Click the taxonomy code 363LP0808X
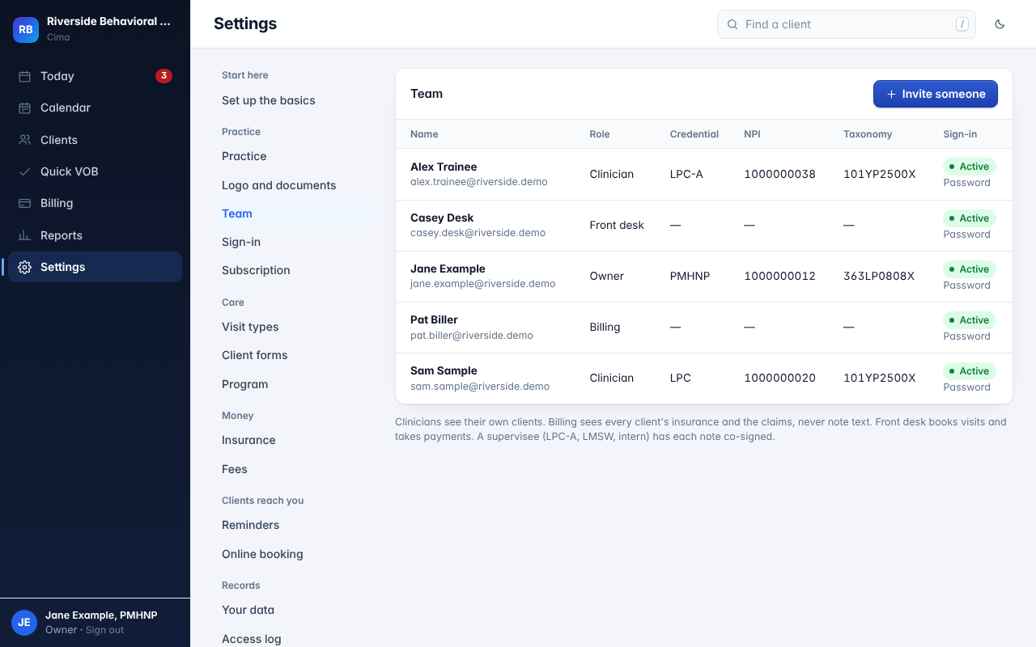 click(879, 276)
